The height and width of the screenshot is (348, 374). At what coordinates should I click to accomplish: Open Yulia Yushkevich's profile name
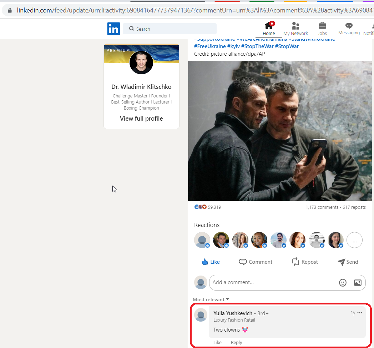(x=233, y=313)
